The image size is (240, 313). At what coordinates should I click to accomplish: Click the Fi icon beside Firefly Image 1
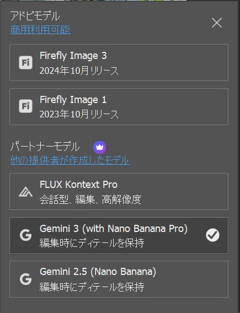click(x=25, y=106)
